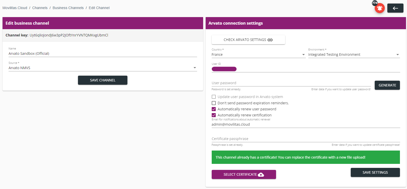Image resolution: width=407 pixels, height=189 pixels.
Task: Open the Source dropdown Arvato NMVS
Action: (x=102, y=68)
